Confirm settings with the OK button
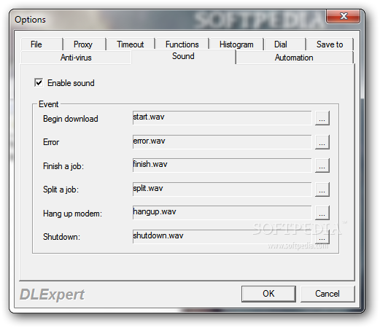 268,294
